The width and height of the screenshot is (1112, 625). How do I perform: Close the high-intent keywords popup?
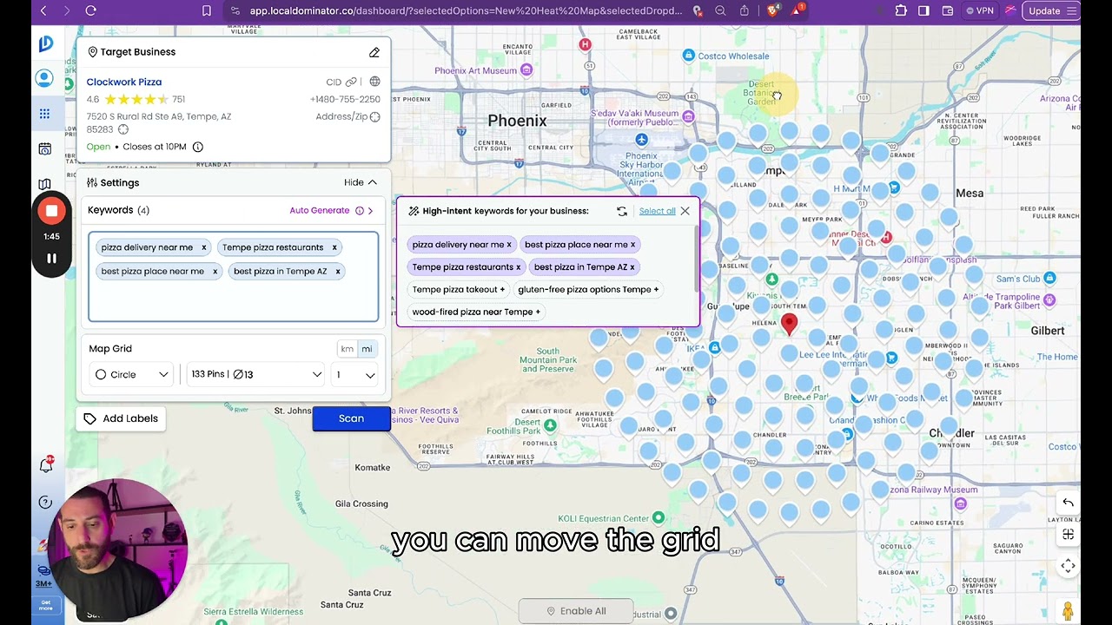pos(685,211)
